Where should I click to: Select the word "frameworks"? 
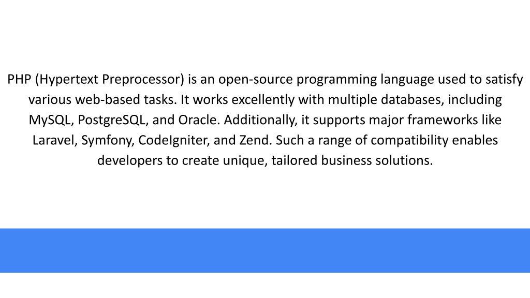442,120
